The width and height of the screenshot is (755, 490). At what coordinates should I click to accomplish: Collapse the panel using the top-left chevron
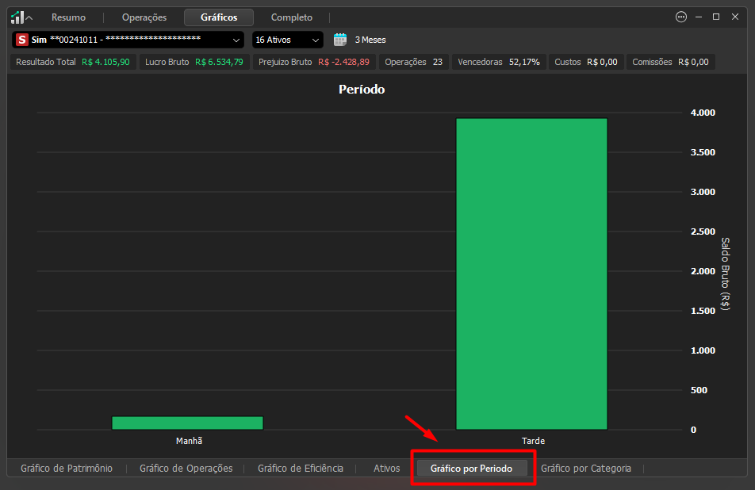point(29,17)
